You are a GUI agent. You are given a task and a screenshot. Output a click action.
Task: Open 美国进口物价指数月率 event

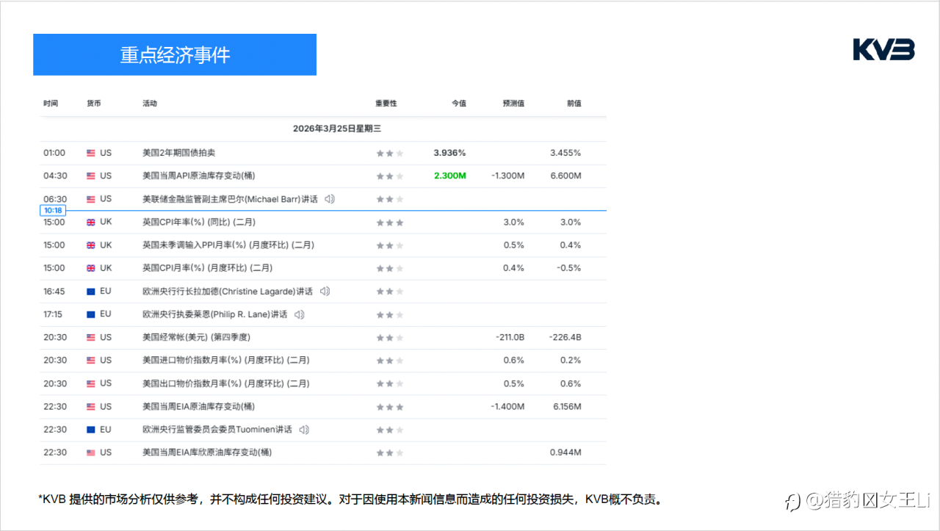pyautogui.click(x=225, y=361)
